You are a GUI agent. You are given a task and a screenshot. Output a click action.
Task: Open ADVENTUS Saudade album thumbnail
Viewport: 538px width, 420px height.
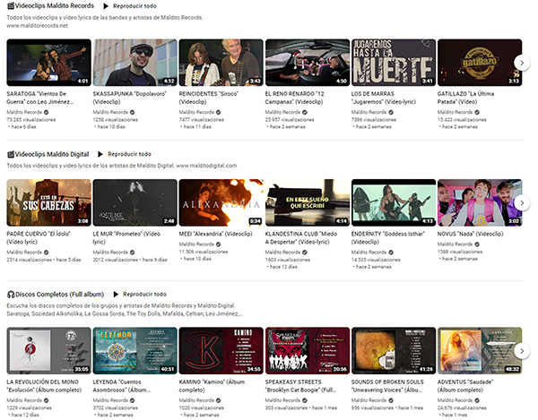tap(480, 350)
